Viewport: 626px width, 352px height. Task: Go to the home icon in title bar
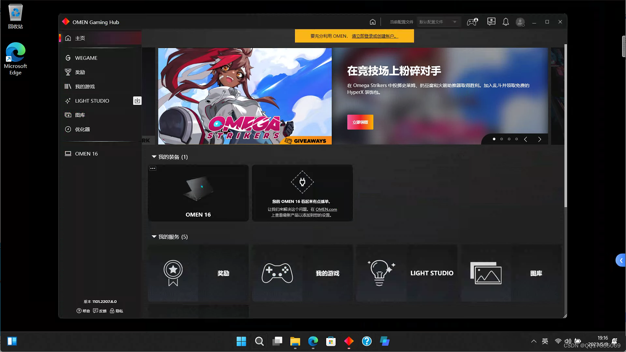(x=373, y=22)
